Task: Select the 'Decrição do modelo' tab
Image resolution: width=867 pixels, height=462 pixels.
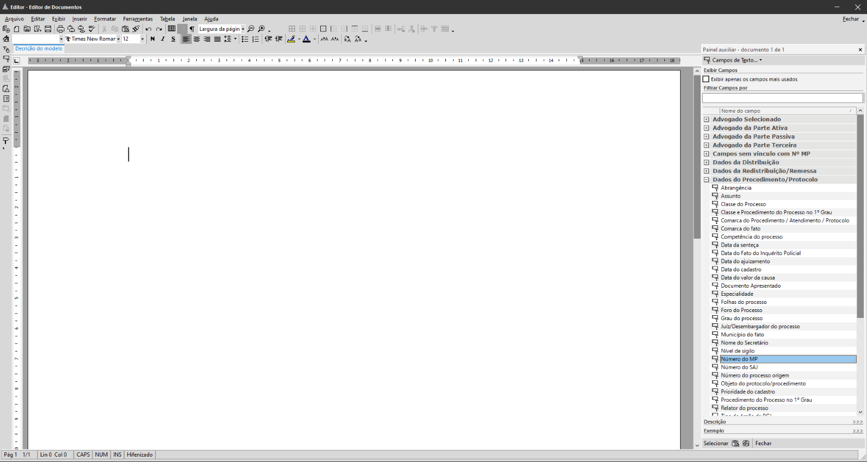Action: (x=38, y=49)
